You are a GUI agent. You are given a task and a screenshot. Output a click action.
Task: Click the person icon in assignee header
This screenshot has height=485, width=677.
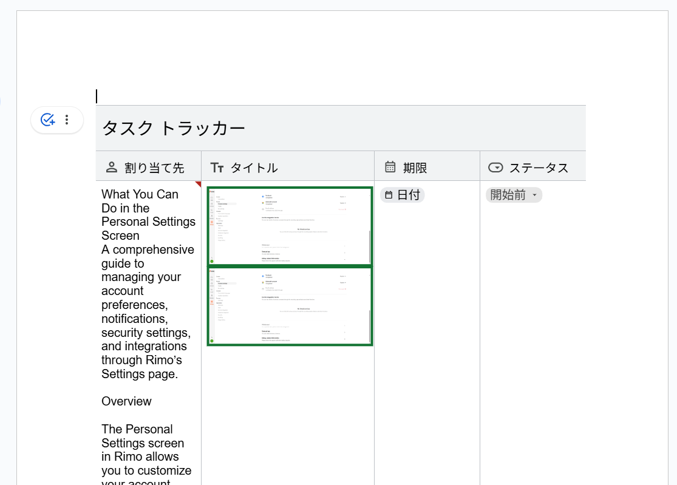[x=111, y=167]
